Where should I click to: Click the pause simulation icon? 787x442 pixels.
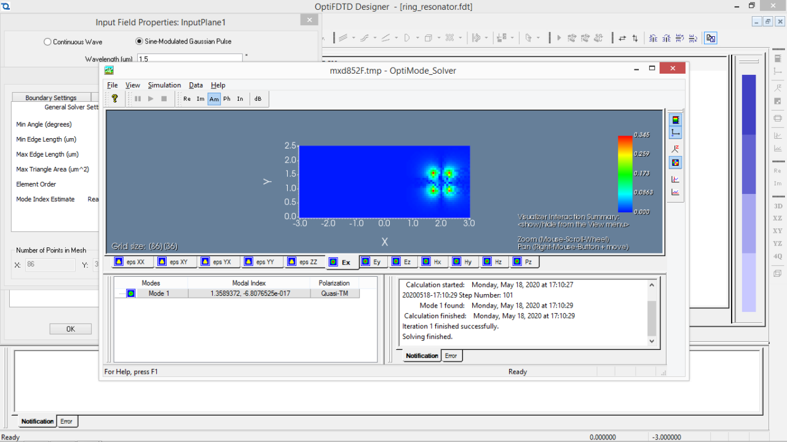[x=138, y=98]
